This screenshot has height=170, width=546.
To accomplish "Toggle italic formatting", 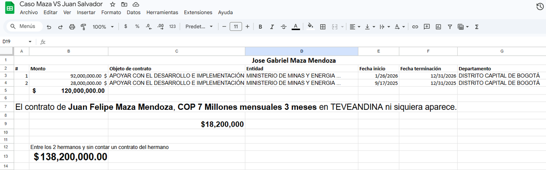I will tap(272, 27).
